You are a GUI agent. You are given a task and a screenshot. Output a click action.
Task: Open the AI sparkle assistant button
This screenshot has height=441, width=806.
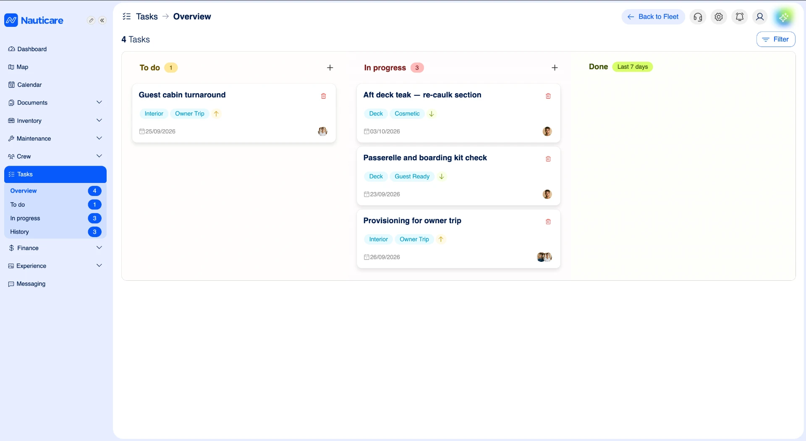783,17
